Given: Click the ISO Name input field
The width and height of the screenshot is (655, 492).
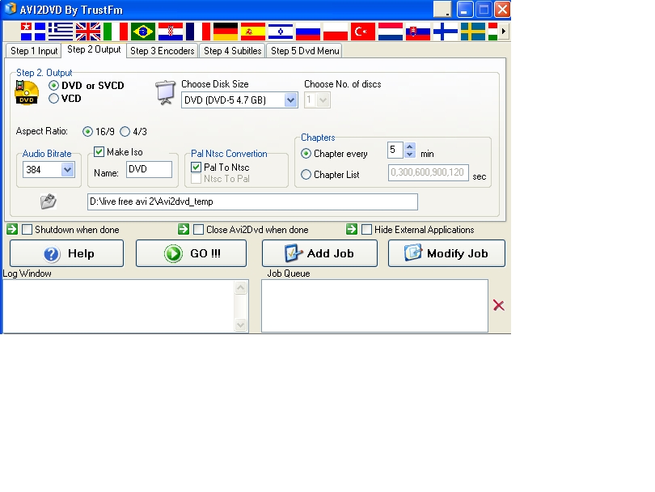Looking at the screenshot, I should coord(149,169).
